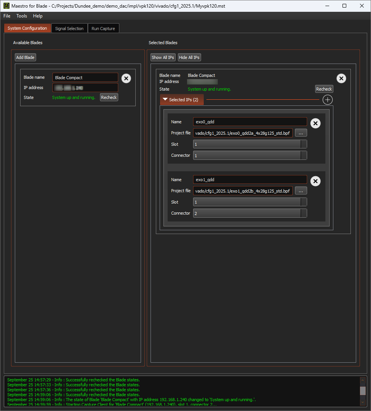Switch to System Configuration tab

[x=27, y=28]
